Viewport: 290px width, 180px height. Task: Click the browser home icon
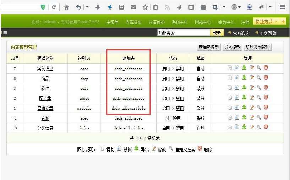click(x=66, y=7)
